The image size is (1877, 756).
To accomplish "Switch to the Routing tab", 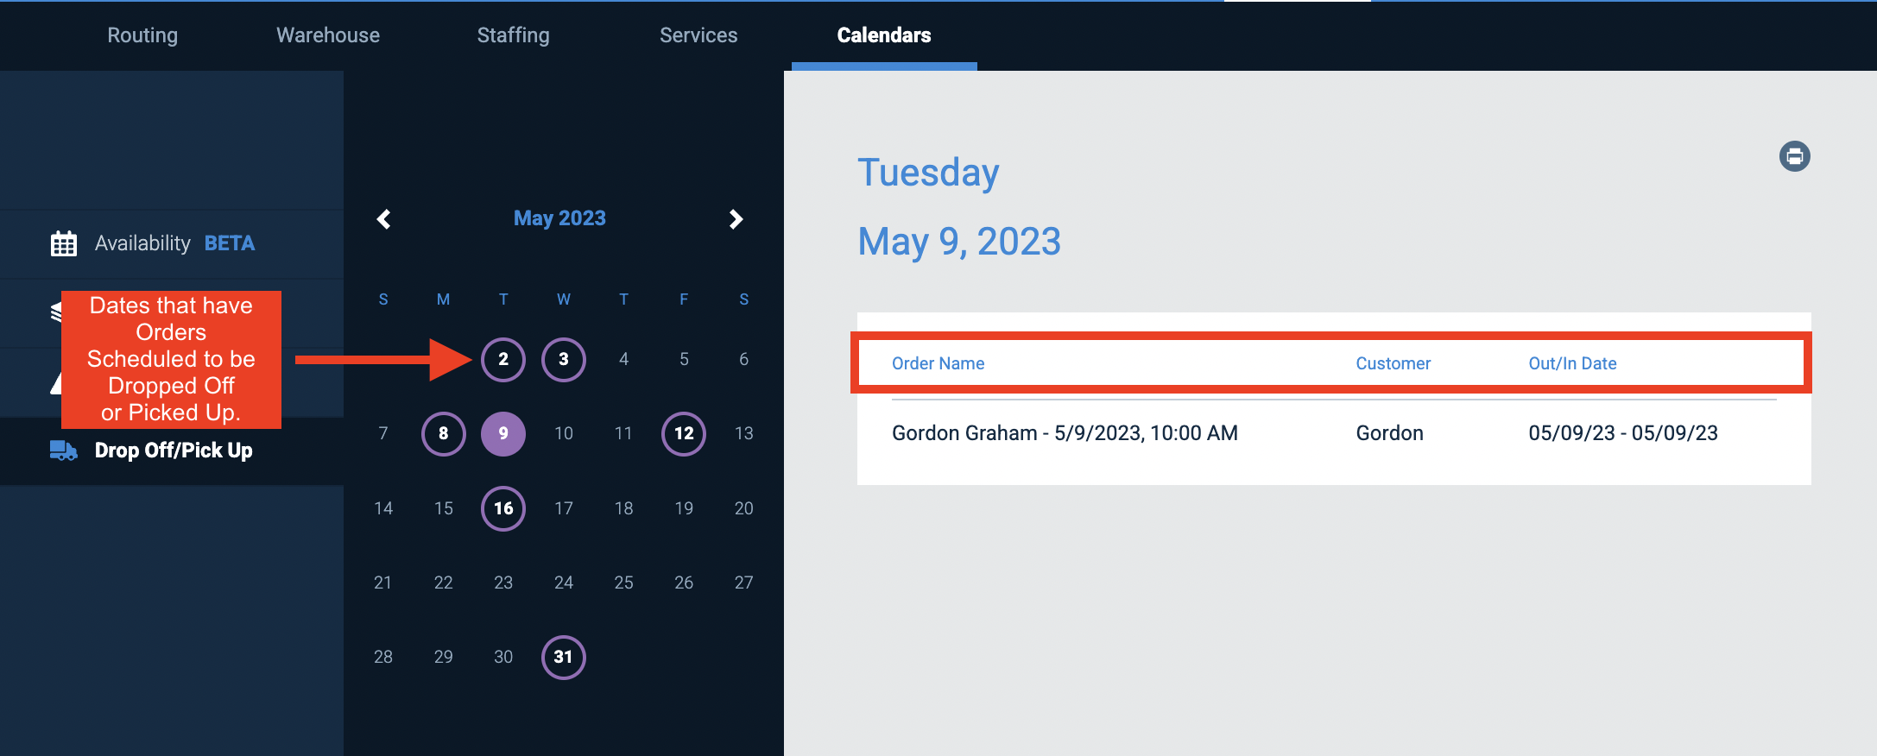I will point(142,35).
